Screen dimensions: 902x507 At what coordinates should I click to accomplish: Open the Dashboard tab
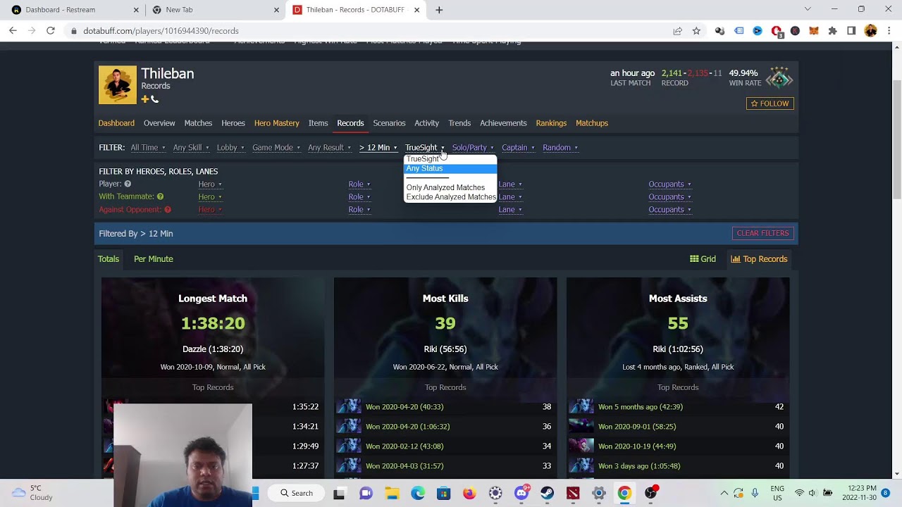coord(116,123)
